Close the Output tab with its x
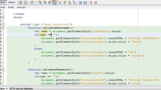 pyautogui.click(x=7, y=88)
